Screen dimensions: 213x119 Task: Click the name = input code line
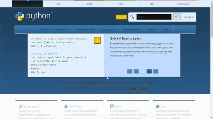click(x=59, y=57)
